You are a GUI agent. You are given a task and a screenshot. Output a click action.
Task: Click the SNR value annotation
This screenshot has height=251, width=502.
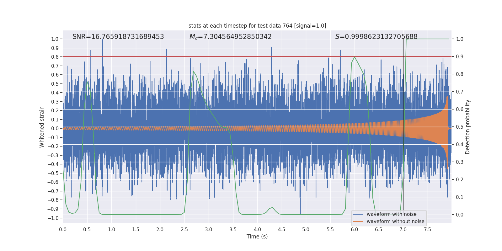(x=118, y=37)
